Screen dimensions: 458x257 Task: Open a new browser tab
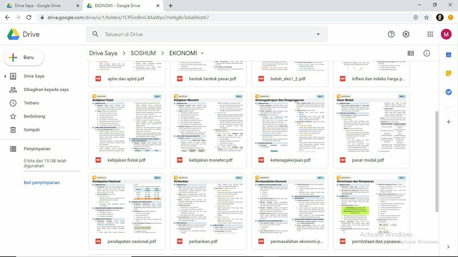pyautogui.click(x=171, y=6)
